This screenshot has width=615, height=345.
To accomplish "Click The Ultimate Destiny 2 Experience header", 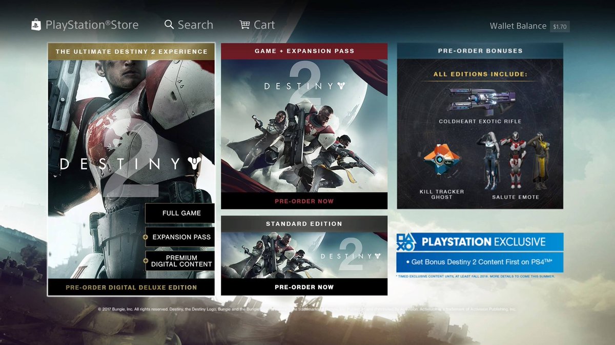I will 131,52.
